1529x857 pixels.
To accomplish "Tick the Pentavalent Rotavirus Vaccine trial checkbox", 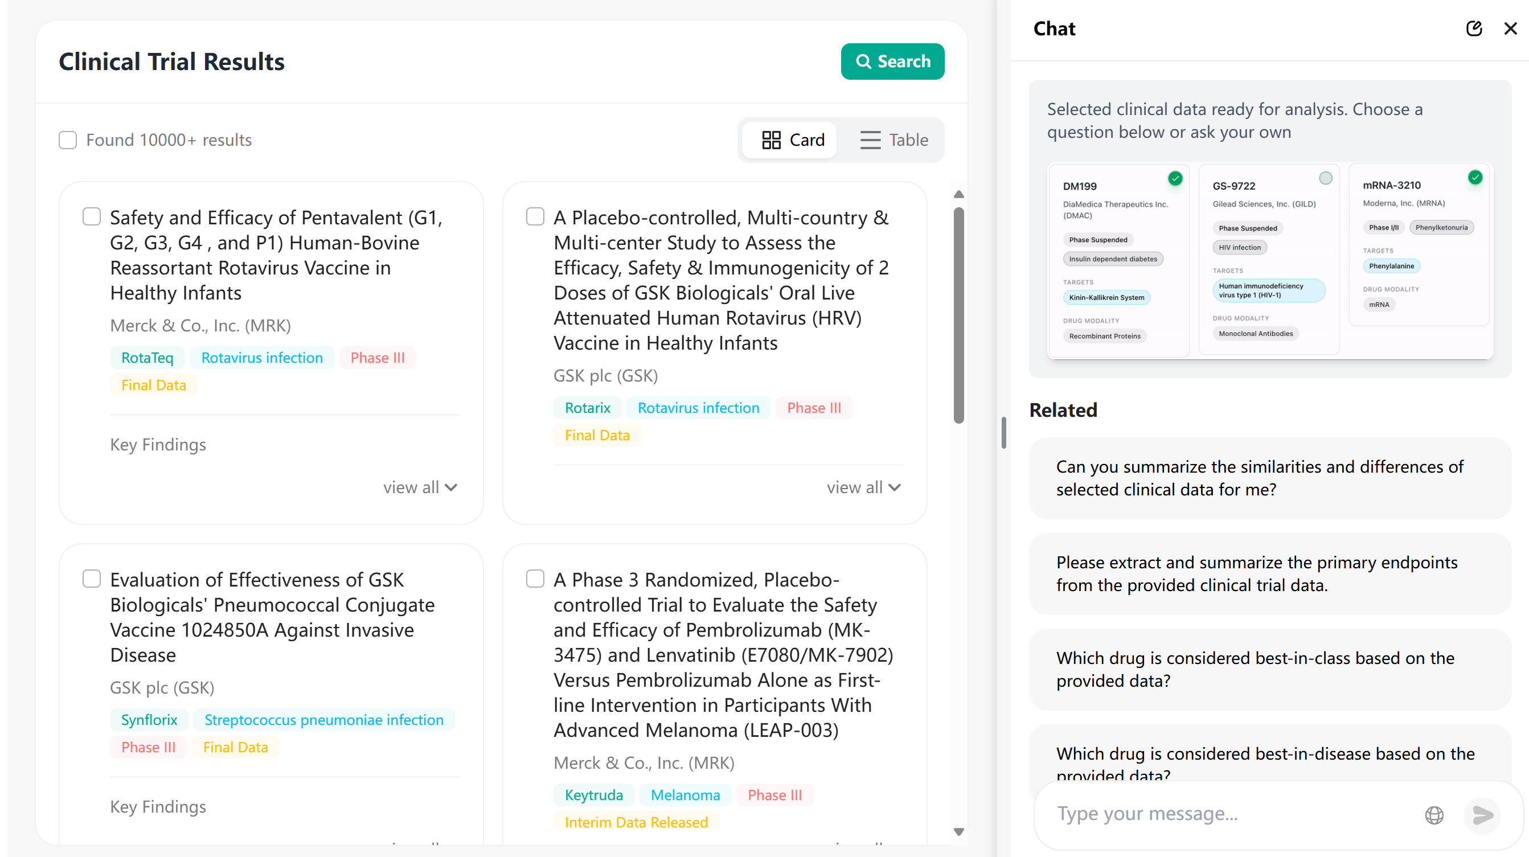I will pos(92,216).
